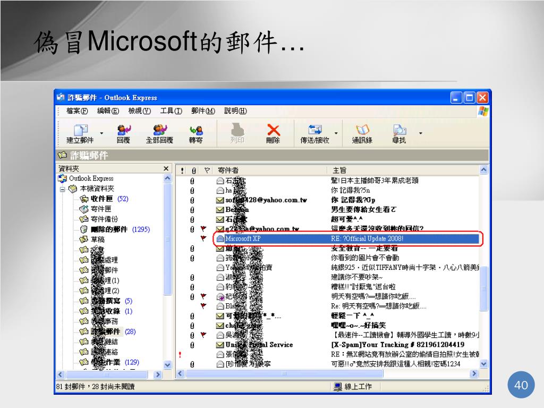Click the Windows logo throbber in menu bar
The image size is (544, 408).
tap(483, 112)
